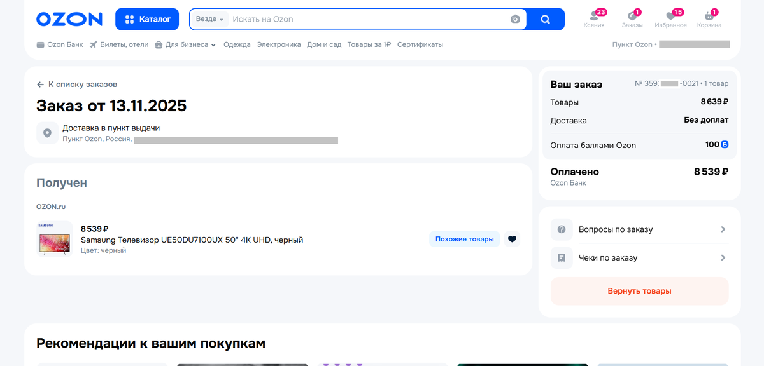Expand Чеки по заказу chevron
Image resolution: width=764 pixels, height=366 pixels.
click(723, 258)
